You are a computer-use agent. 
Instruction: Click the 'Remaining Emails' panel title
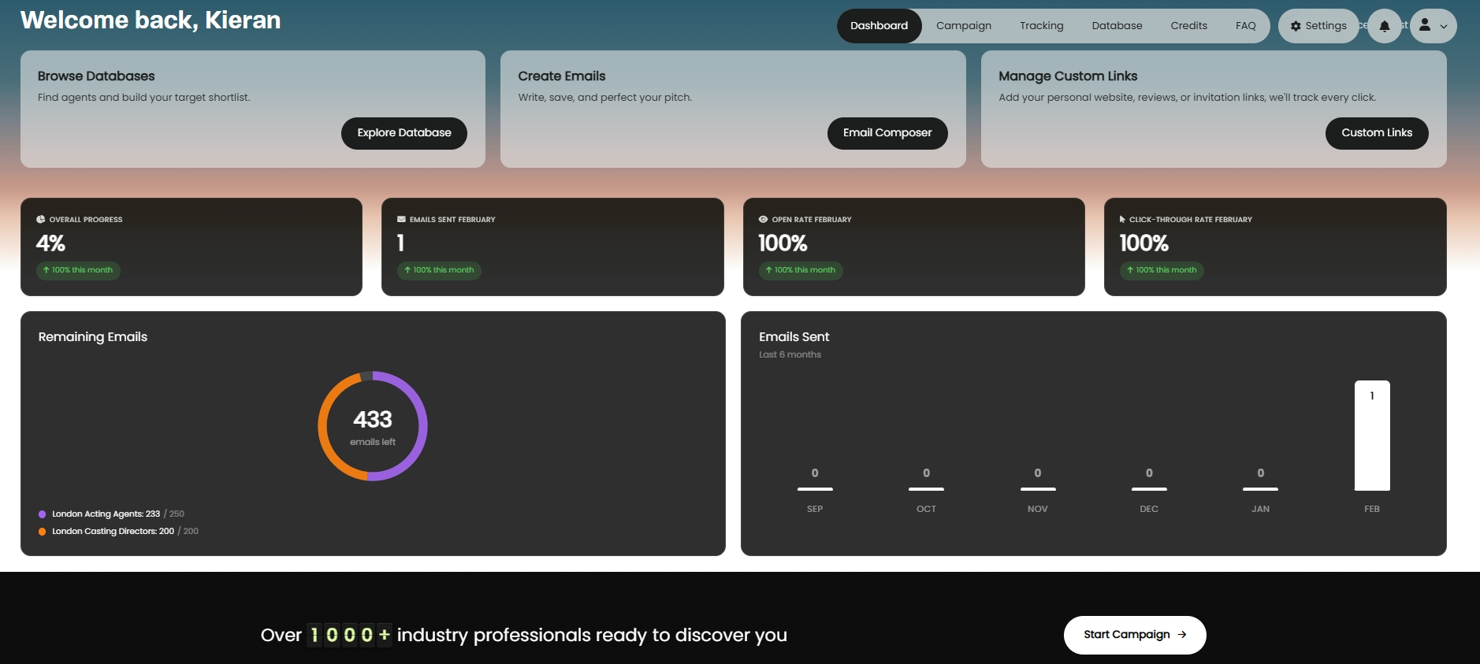pos(93,337)
